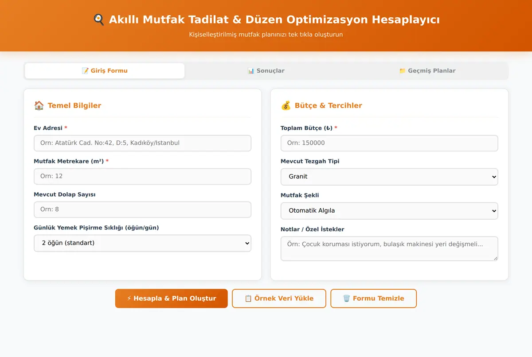Click Hesapla & Plan Oluştur button
532x357 pixels.
click(x=171, y=299)
